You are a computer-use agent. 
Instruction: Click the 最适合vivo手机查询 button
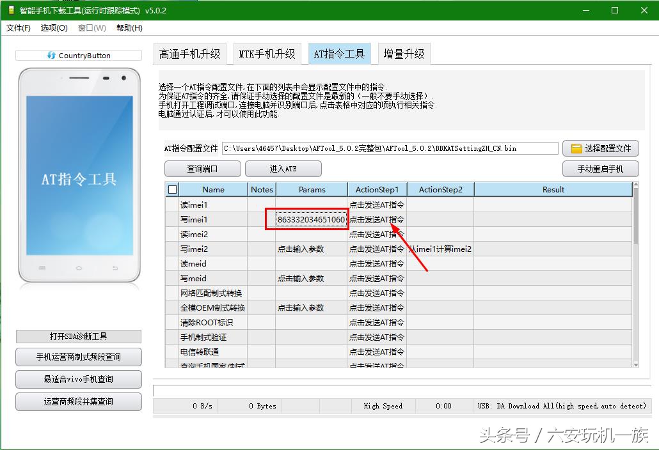(78, 379)
